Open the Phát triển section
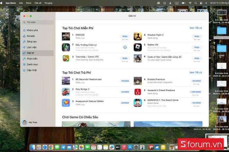 click(38, 59)
